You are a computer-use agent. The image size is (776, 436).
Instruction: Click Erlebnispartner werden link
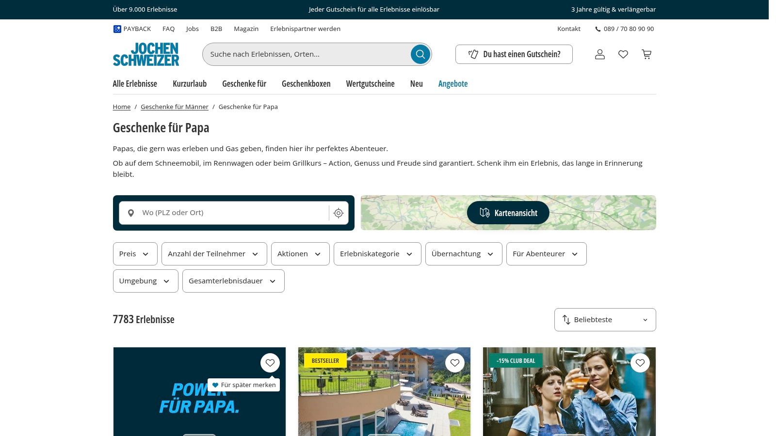tap(306, 29)
